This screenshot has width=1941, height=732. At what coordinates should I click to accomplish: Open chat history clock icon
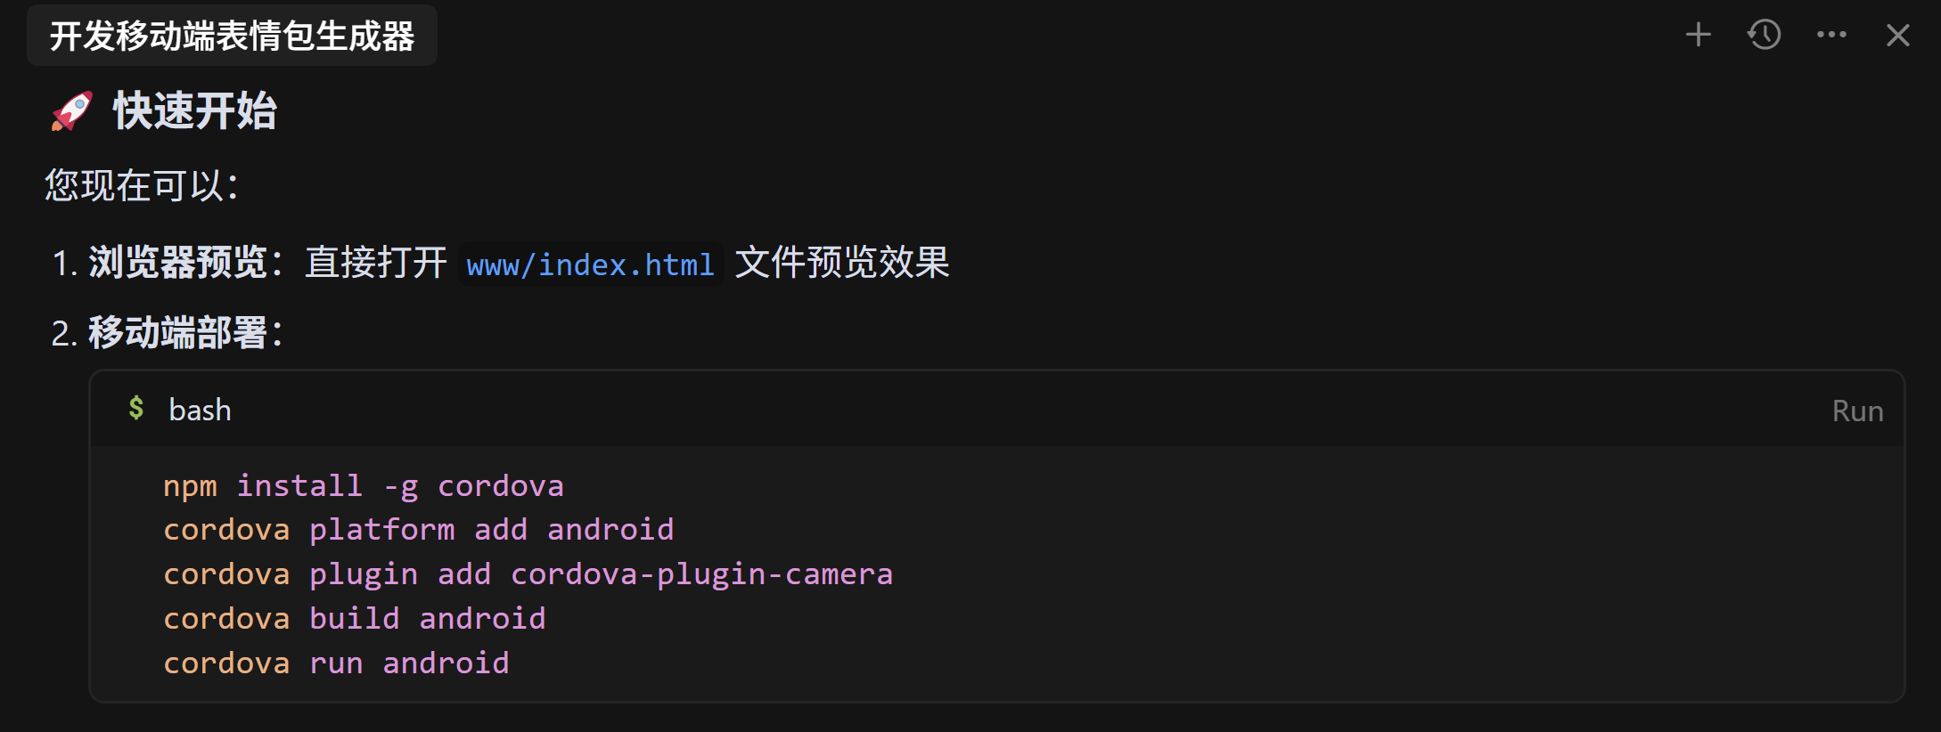tap(1765, 35)
